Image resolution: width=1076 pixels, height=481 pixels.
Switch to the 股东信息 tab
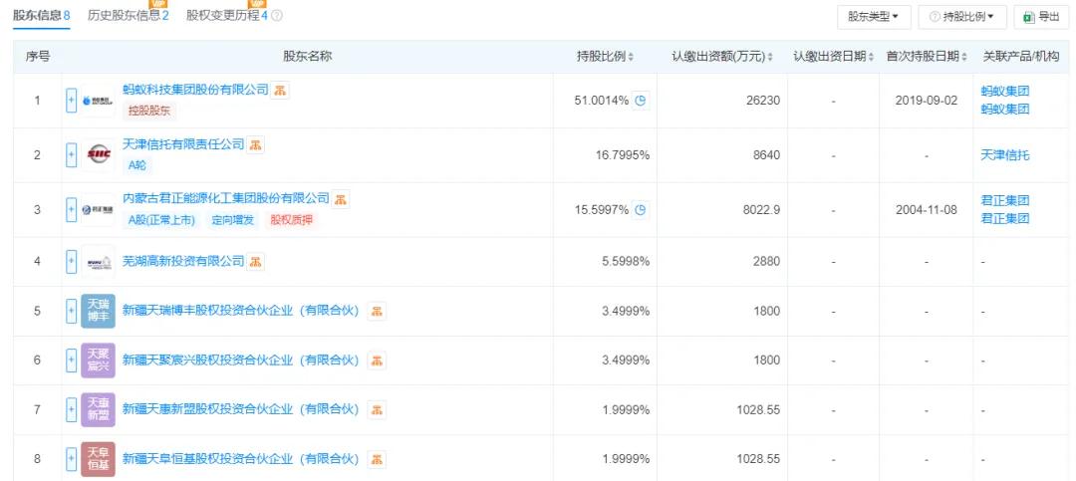(x=41, y=15)
